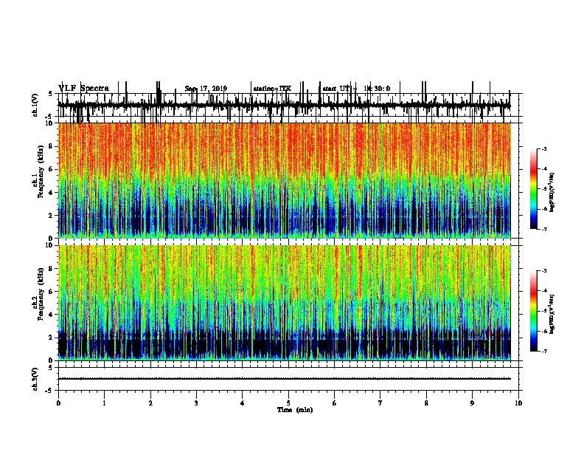Image resolution: width=584 pixels, height=452 pixels.
Task: Click the "4" kHz tick of ch.2 spectrogram
Action: (x=51, y=315)
